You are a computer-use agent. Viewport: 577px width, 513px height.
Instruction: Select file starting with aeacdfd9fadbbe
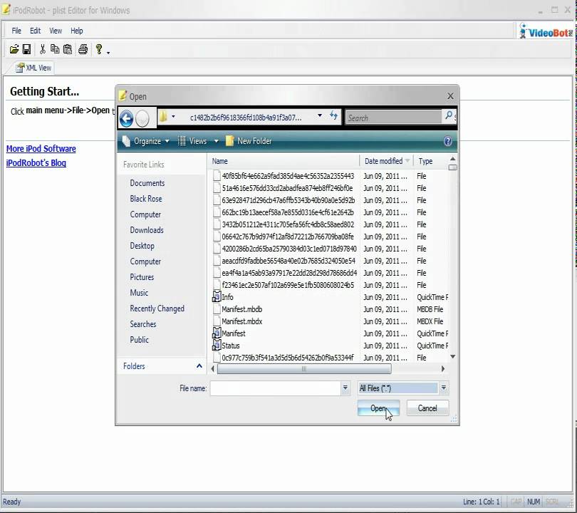tap(288, 261)
